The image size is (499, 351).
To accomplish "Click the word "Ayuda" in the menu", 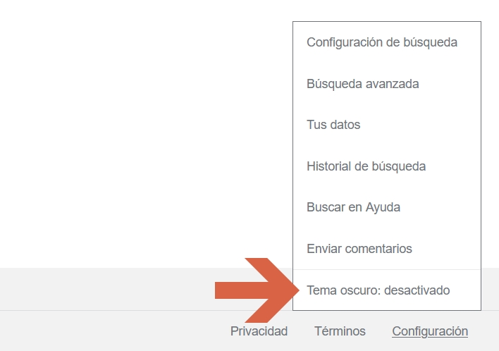I will click(x=384, y=207).
